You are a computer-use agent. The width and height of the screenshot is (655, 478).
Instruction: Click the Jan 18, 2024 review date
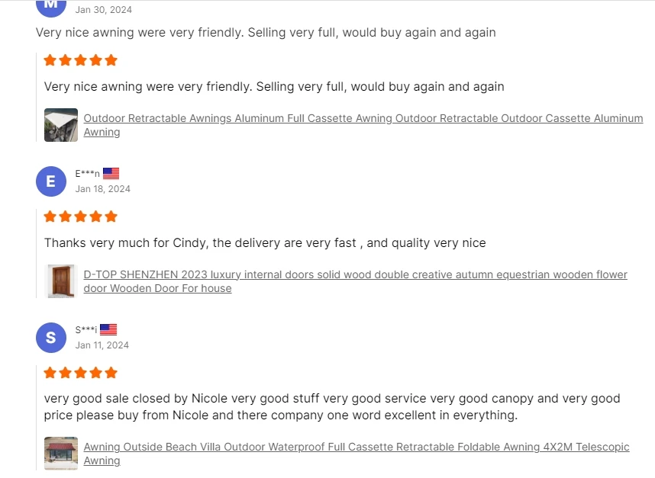click(x=103, y=189)
